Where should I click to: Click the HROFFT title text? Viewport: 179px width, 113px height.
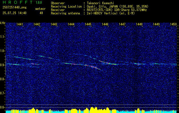click(x=18, y=2)
